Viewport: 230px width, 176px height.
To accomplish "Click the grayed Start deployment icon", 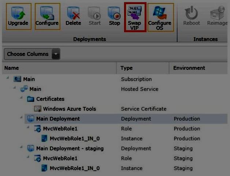I will [94, 13].
